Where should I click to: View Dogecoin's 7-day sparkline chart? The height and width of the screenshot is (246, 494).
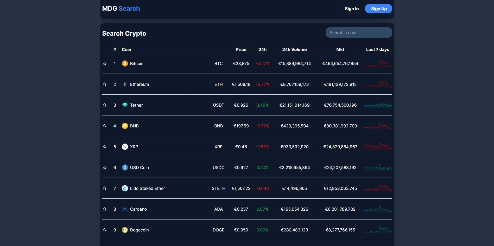tap(378, 230)
